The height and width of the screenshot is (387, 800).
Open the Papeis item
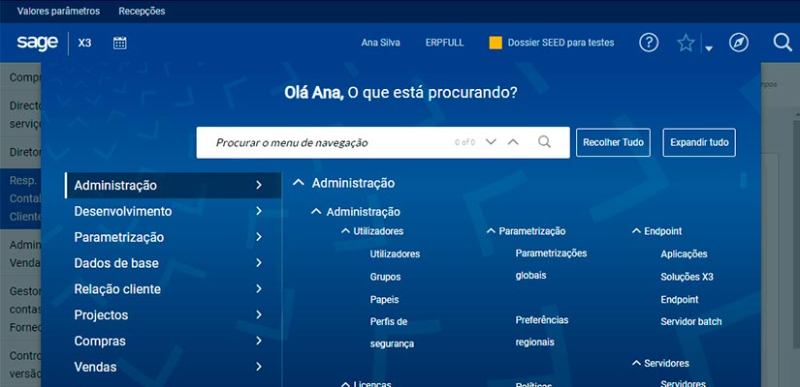[384, 299]
